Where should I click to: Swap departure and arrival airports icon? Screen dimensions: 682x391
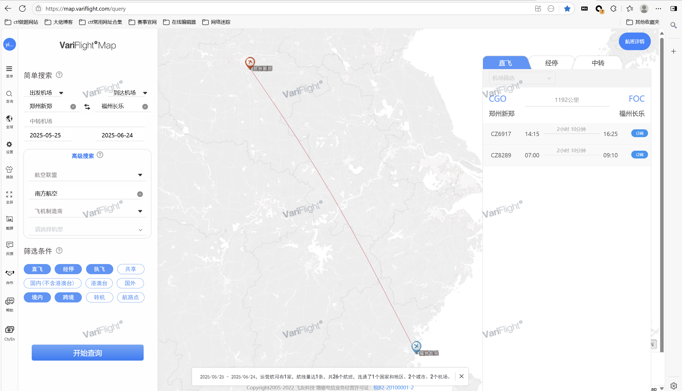(87, 107)
